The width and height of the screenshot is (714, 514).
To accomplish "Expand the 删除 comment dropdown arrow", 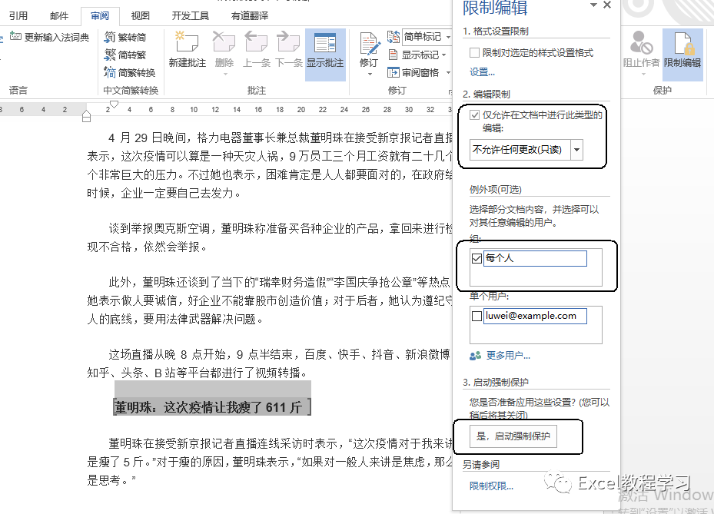I will pyautogui.click(x=225, y=75).
